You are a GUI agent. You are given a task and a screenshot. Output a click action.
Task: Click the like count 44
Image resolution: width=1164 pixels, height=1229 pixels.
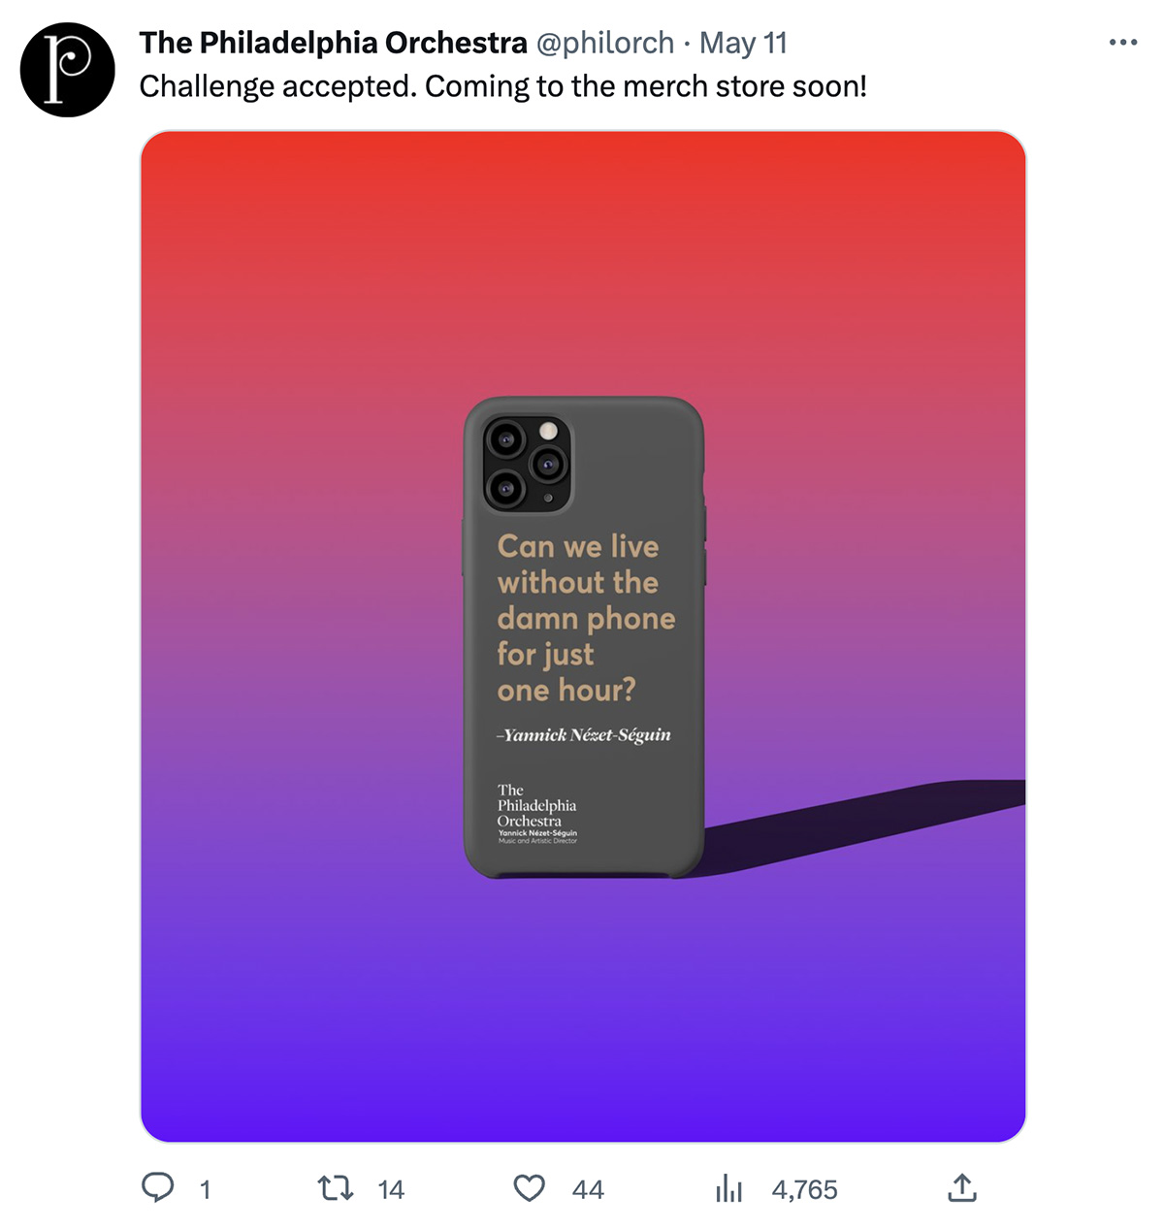[x=588, y=1190]
